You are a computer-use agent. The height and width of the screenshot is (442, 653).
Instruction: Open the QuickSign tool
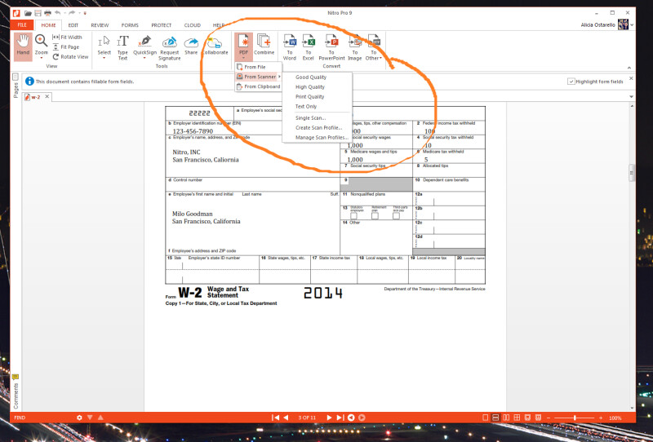pos(145,45)
